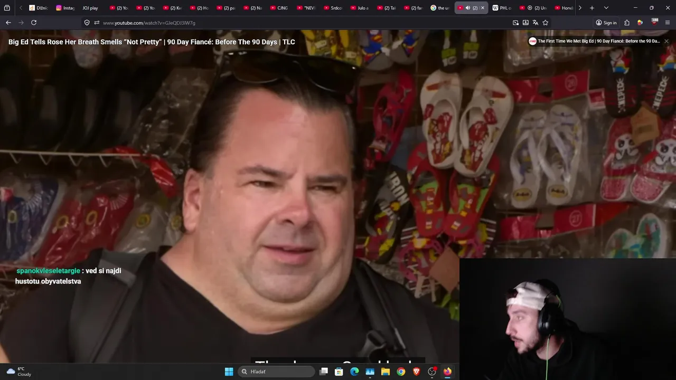Viewport: 676px width, 380px height.
Task: Click the colorful extension icon beside puzzle
Action: click(640, 23)
